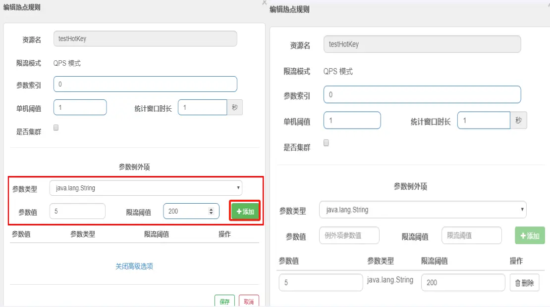Screen dimensions: 550x307
Task: Click the green +添加 button in left dialog
Action: pyautogui.click(x=245, y=211)
